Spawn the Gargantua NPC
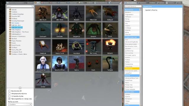This screenshot has width=189, height=106. pos(76,30)
